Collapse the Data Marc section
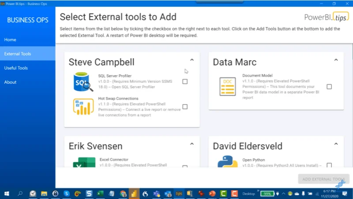The width and height of the screenshot is (353, 199). pyautogui.click(x=336, y=60)
